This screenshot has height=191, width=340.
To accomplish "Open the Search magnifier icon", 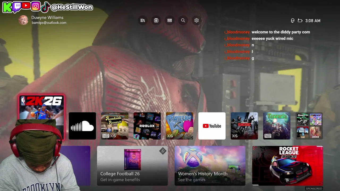I will point(183,20).
